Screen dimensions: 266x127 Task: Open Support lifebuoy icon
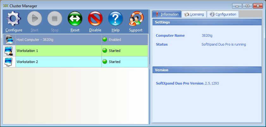tap(136, 18)
